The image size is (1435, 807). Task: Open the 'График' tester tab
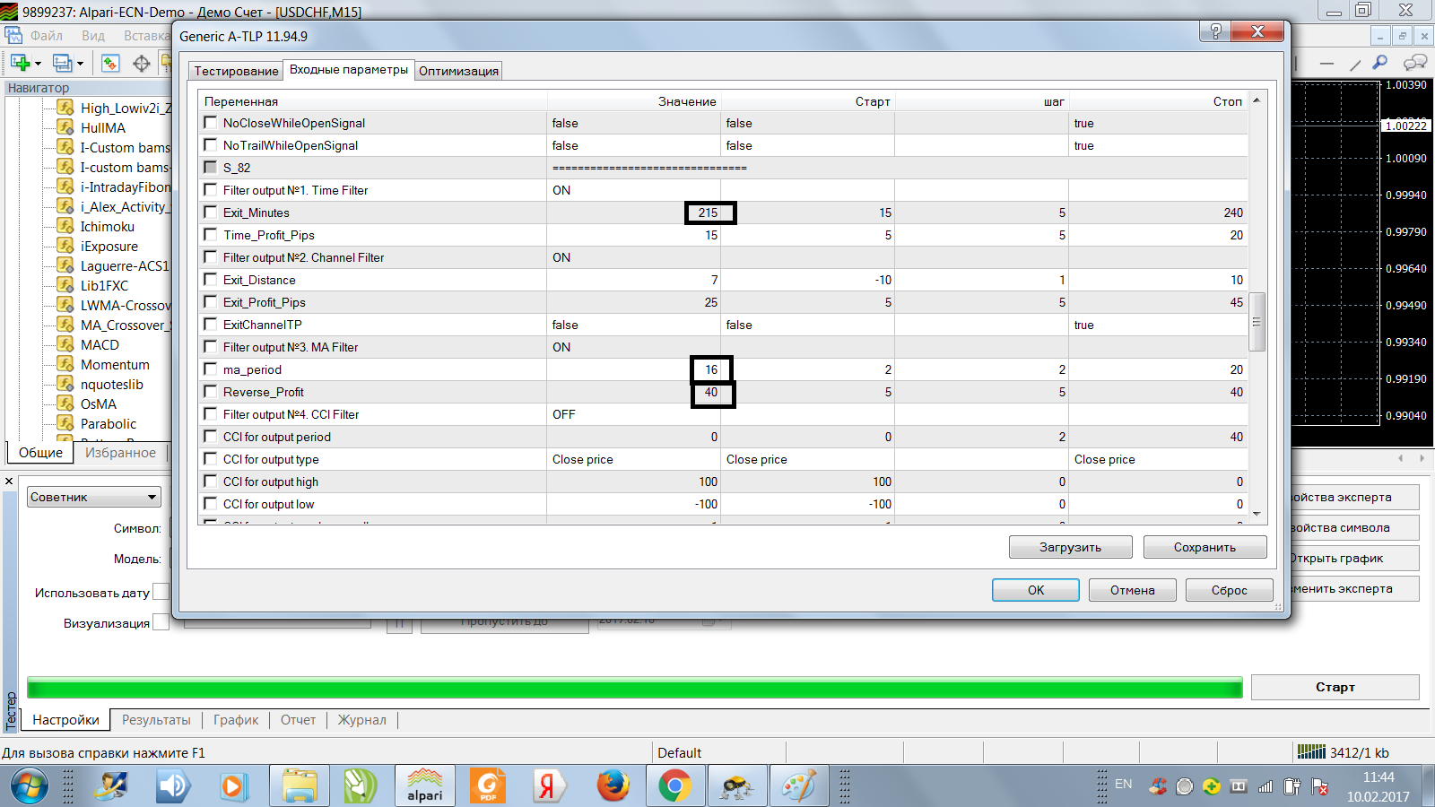tap(236, 720)
